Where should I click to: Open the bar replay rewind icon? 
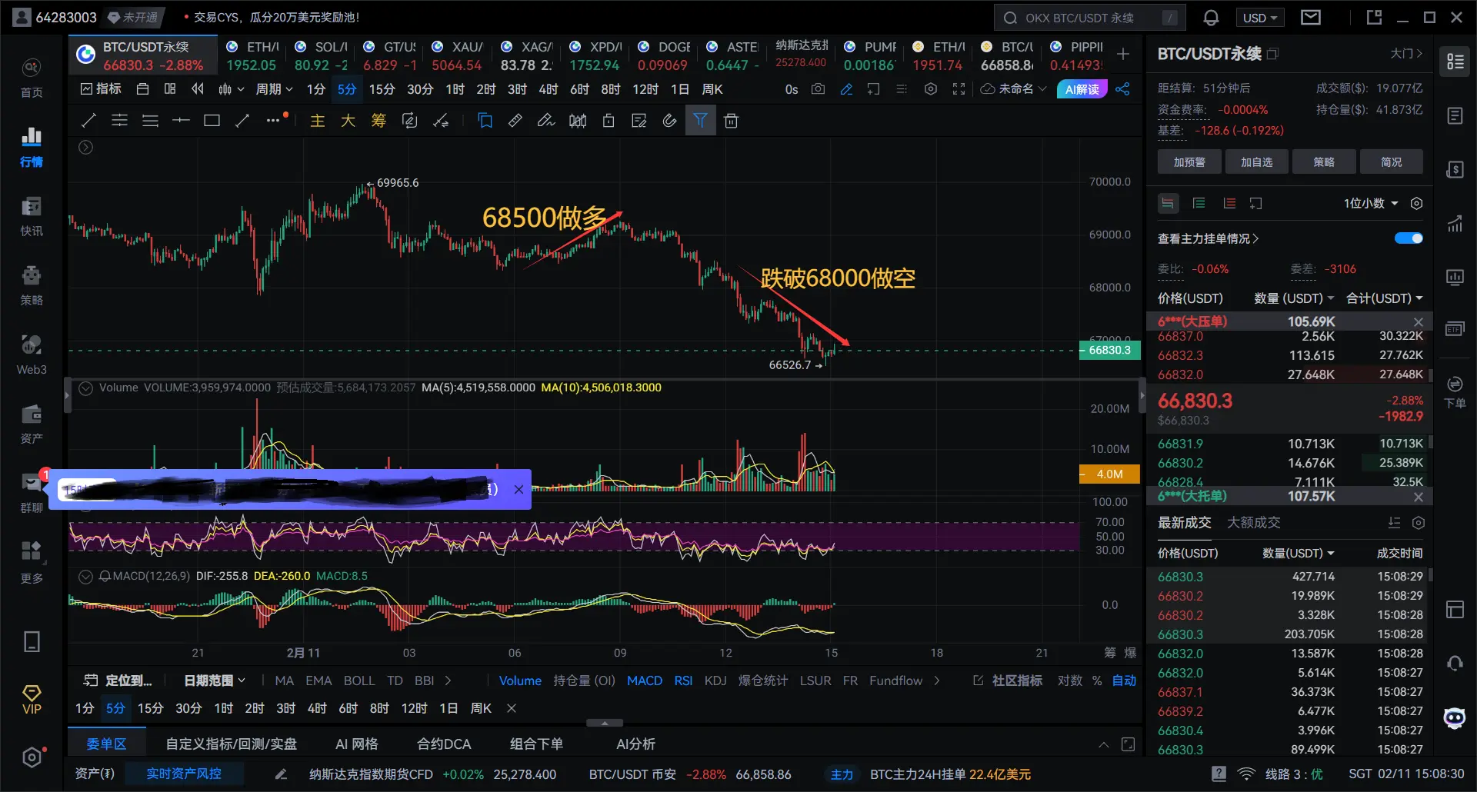[x=198, y=89]
